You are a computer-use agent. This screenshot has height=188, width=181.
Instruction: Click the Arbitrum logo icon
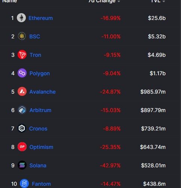(22, 110)
